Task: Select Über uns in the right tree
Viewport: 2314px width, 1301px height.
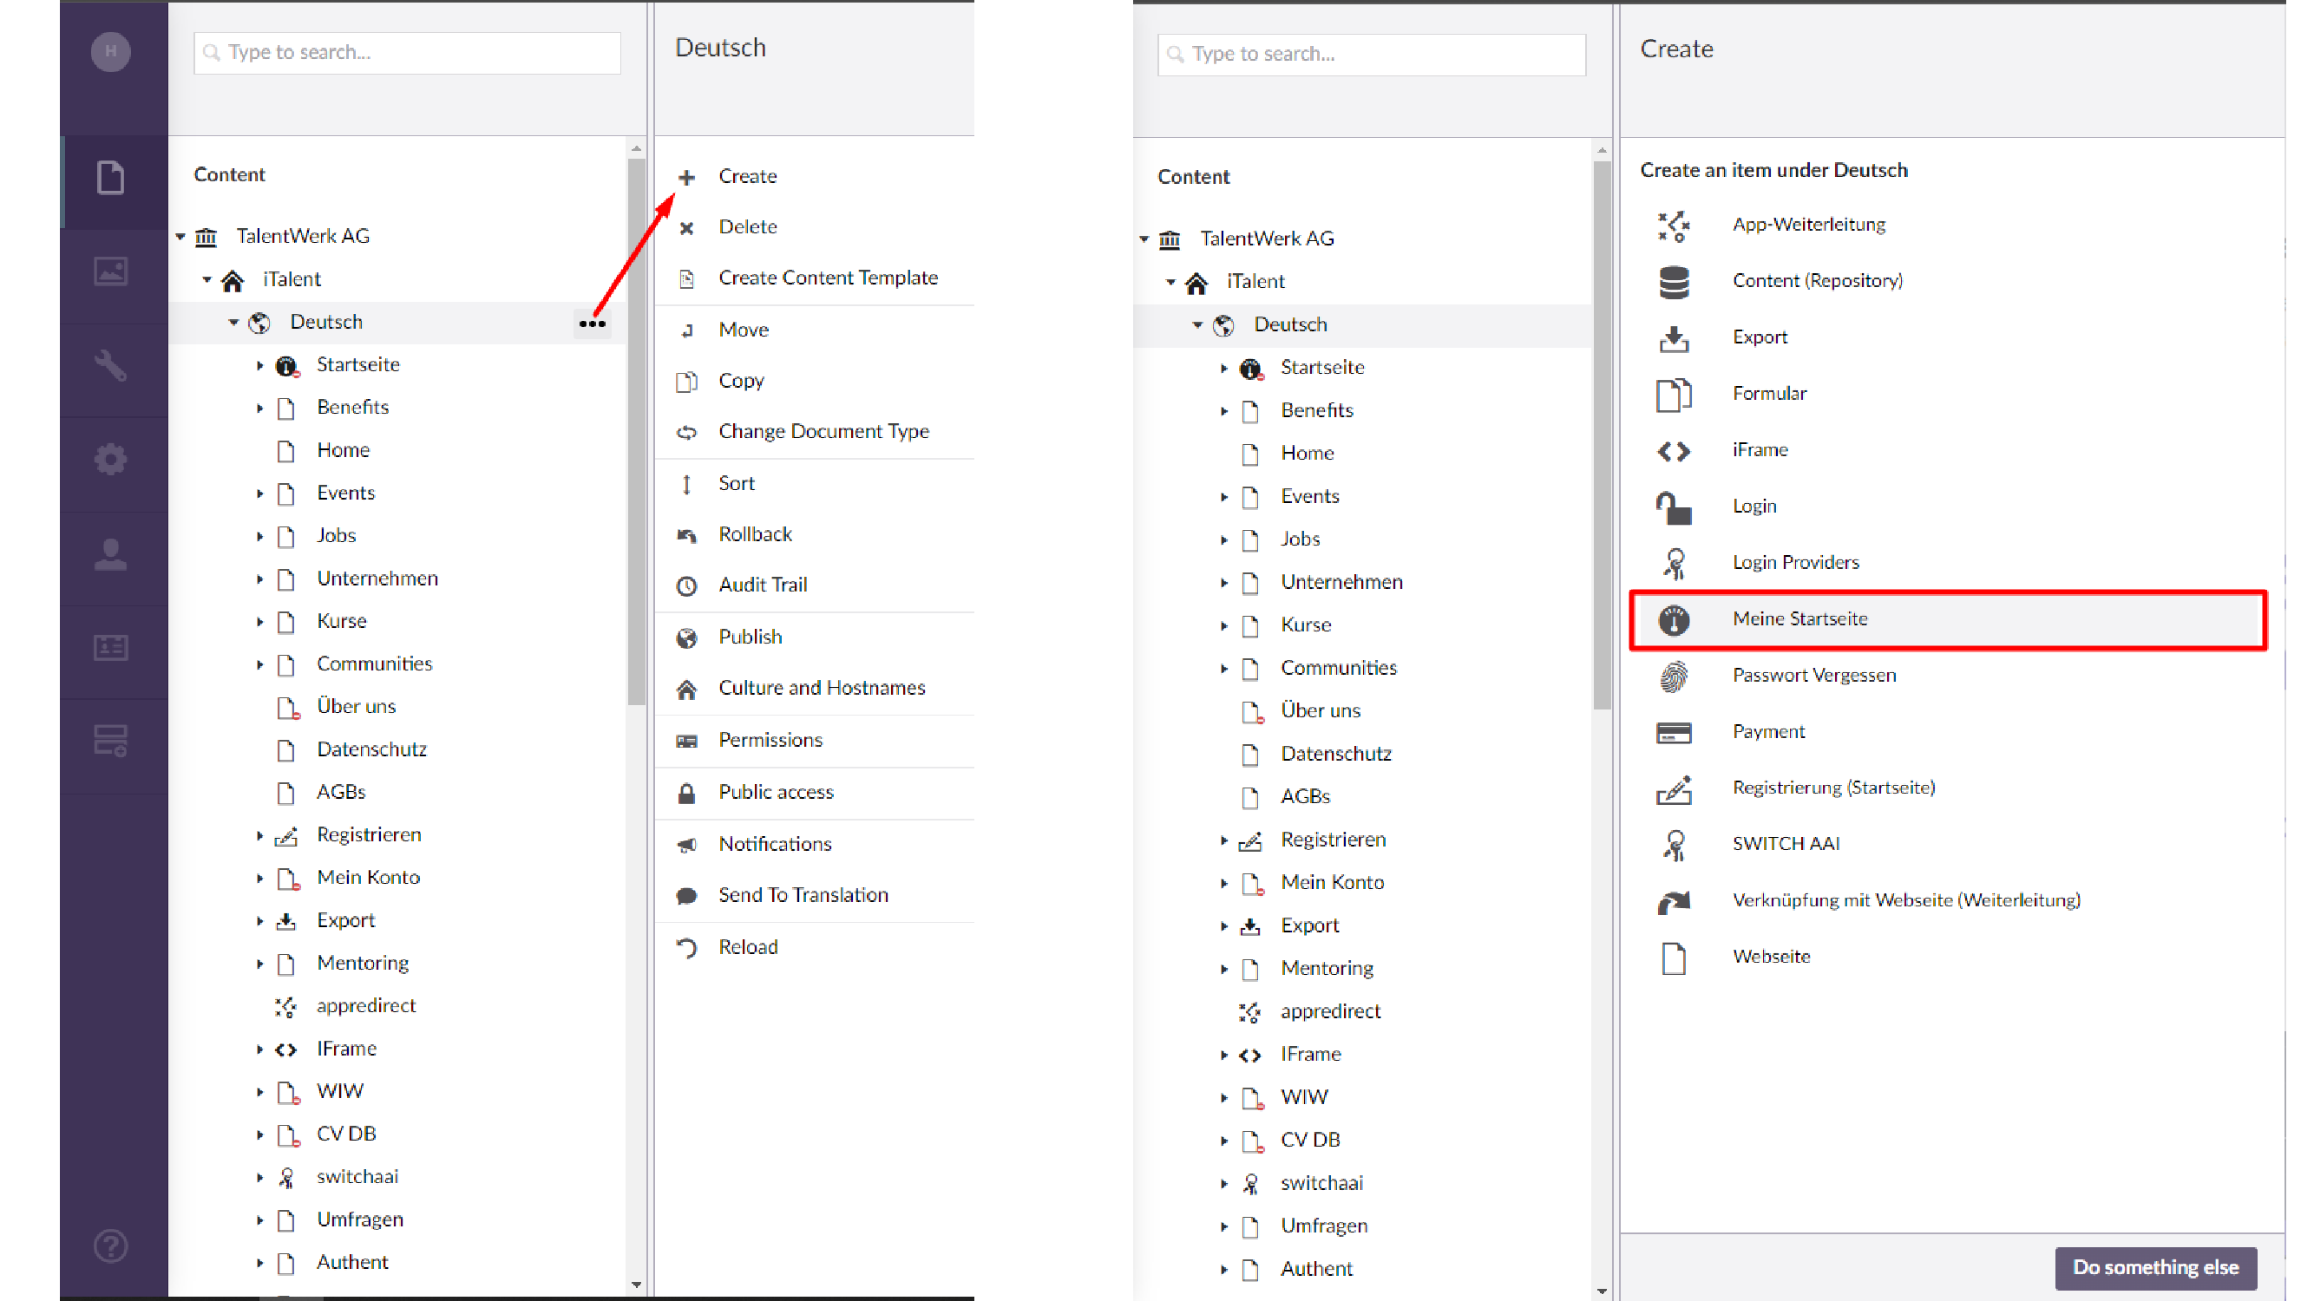Action: tap(1321, 710)
